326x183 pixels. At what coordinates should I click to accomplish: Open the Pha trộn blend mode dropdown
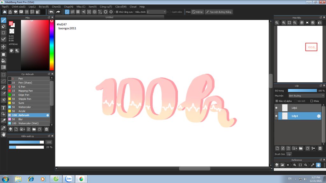pyautogui.click(x=306, y=96)
